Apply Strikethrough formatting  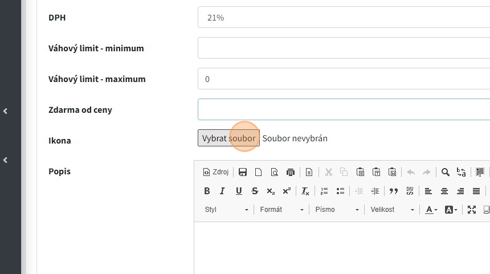[255, 191]
